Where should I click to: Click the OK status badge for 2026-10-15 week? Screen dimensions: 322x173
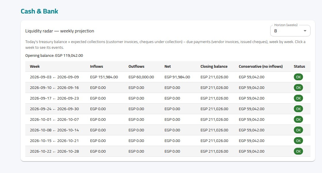click(x=298, y=141)
